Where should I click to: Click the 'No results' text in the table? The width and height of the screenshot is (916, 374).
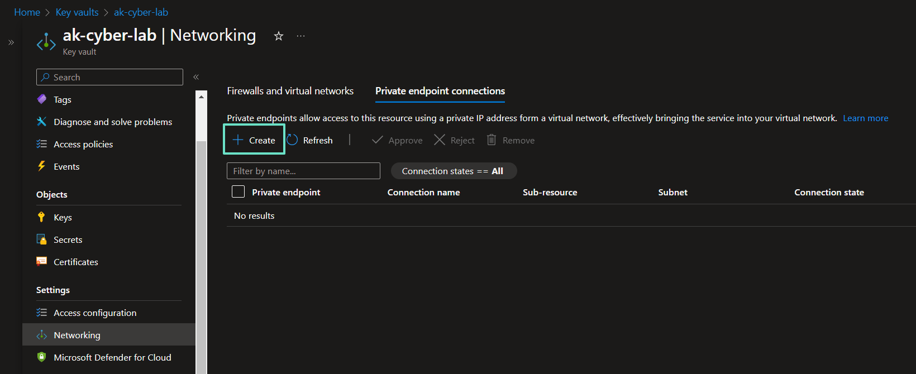254,216
